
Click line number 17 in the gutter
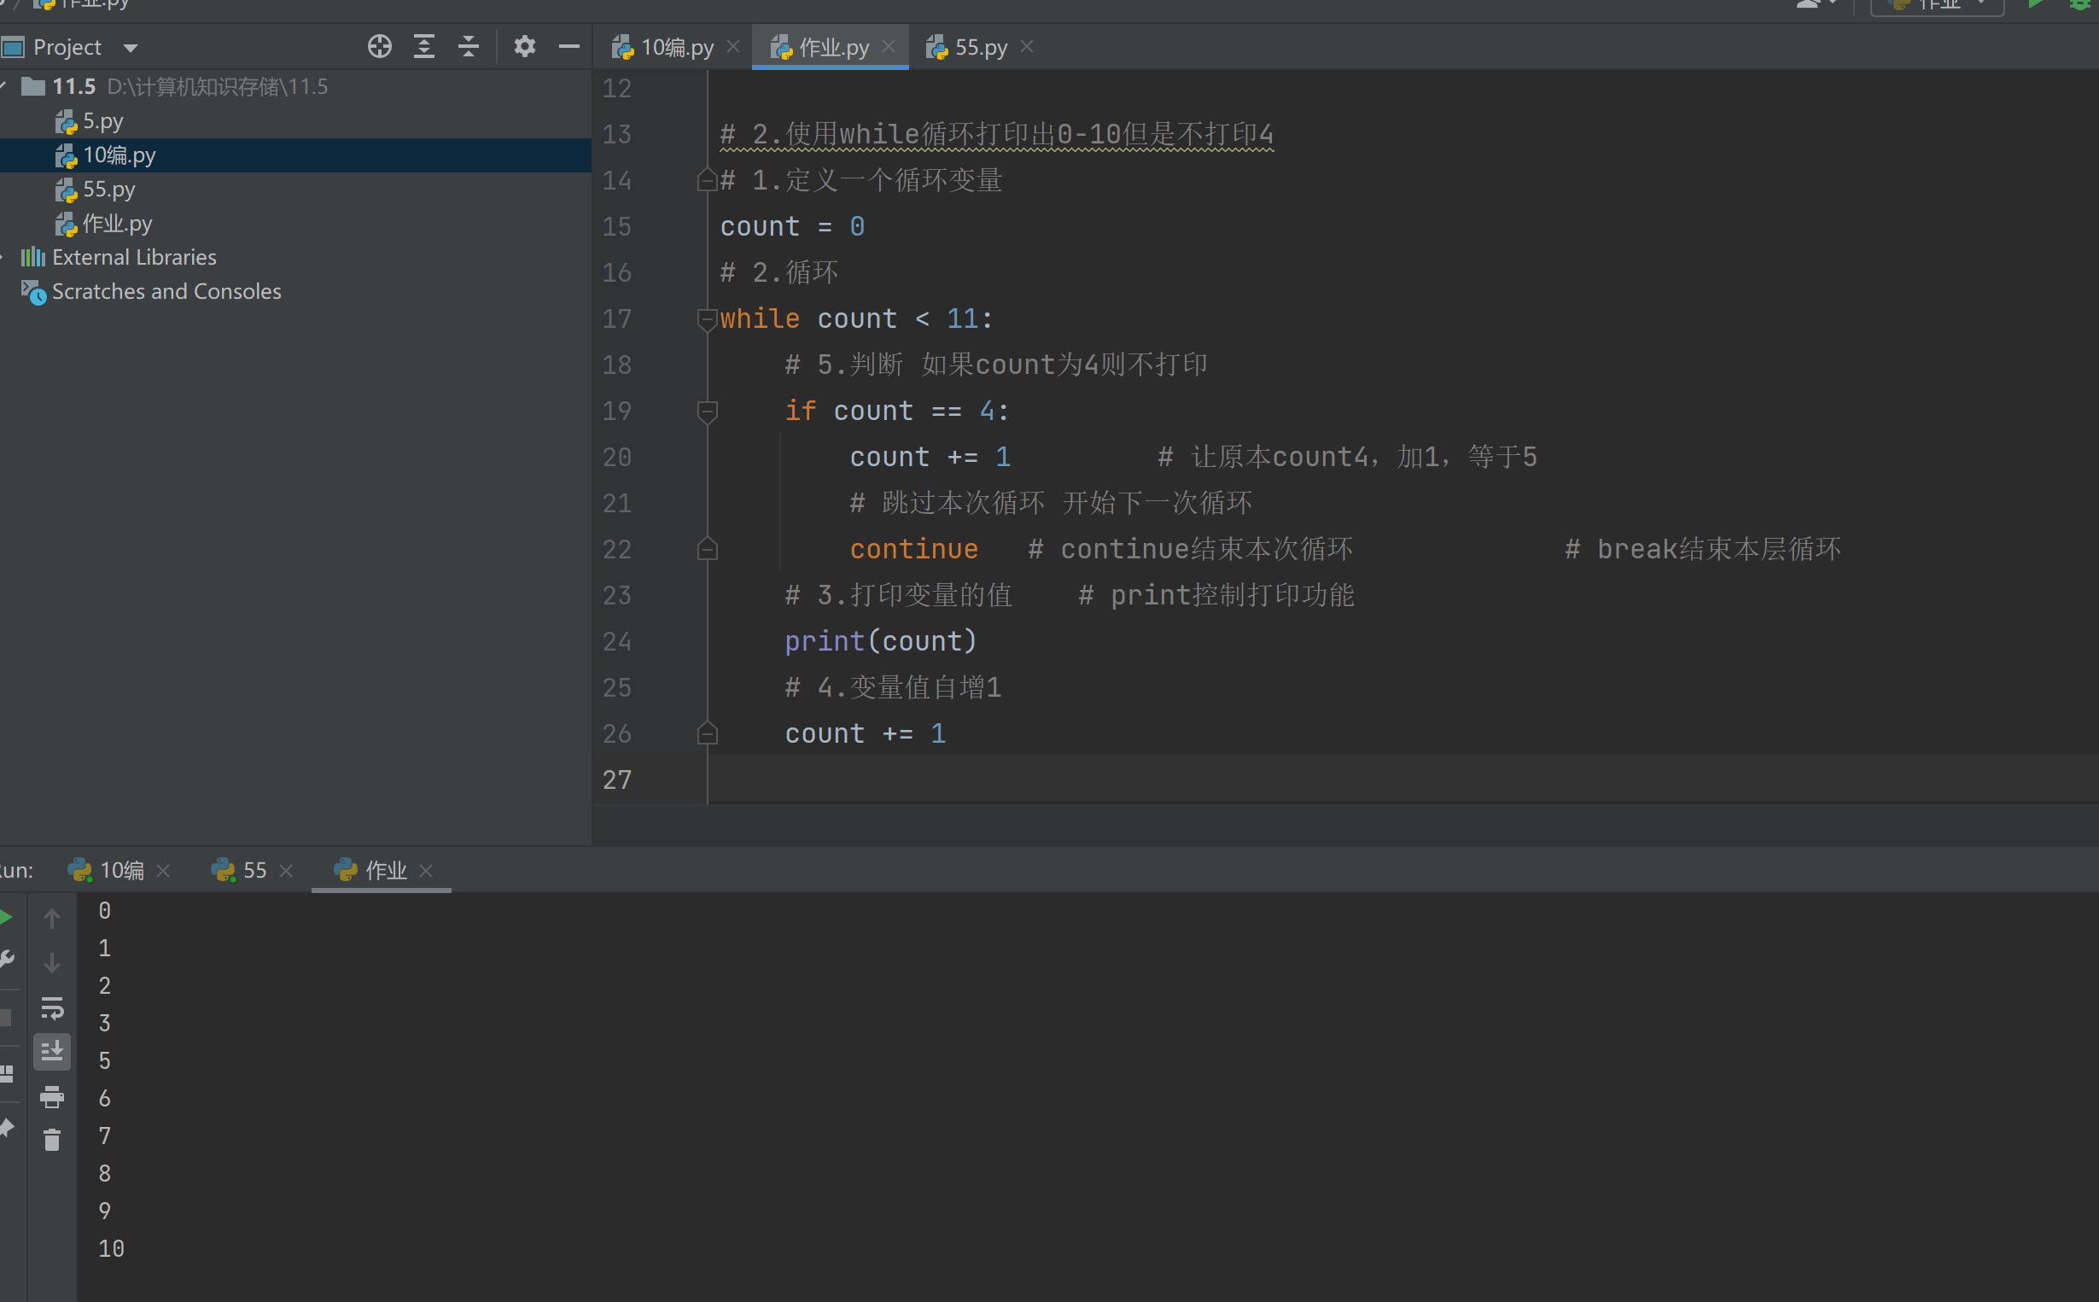coord(617,319)
